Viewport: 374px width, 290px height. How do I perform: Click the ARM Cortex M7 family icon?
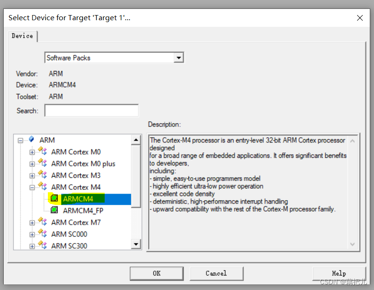(42, 221)
